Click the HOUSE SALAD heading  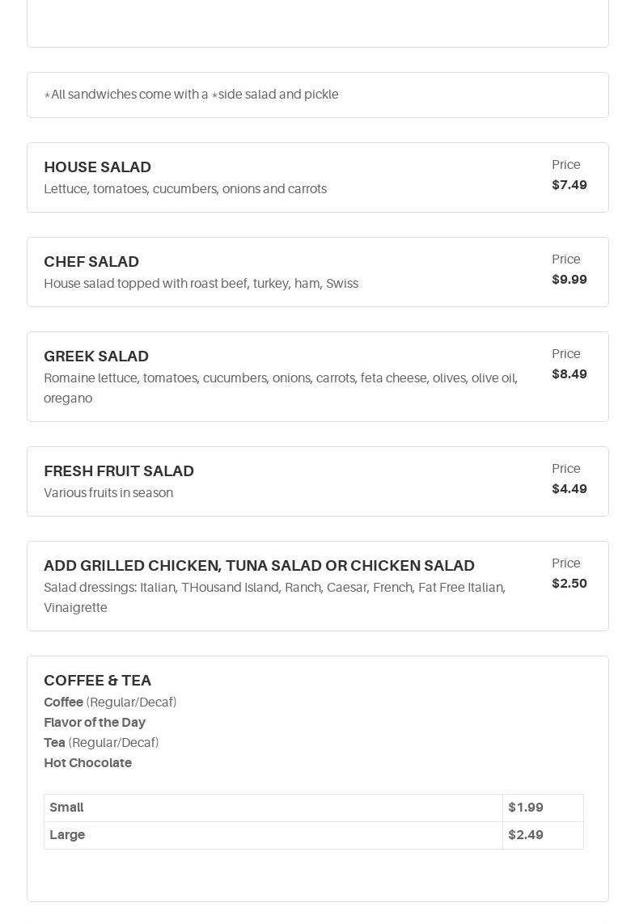coord(97,167)
